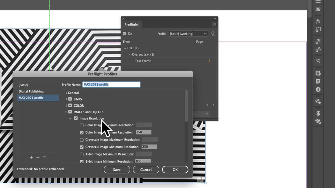Open the Info circle icon in dock
This screenshot has height=188, width=335.
[318, 89]
